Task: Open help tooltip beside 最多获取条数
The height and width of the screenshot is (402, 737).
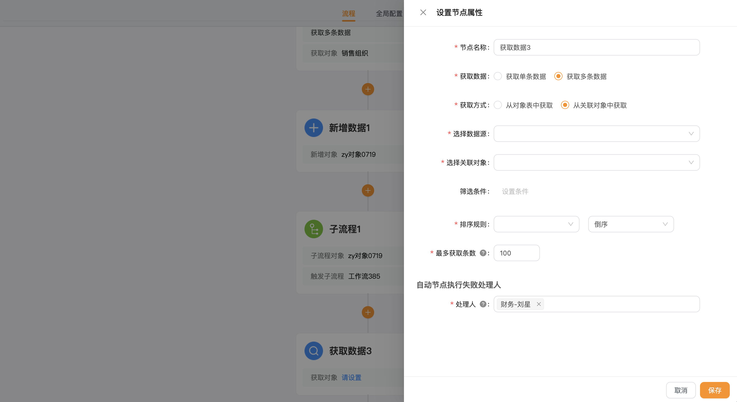Action: [483, 253]
